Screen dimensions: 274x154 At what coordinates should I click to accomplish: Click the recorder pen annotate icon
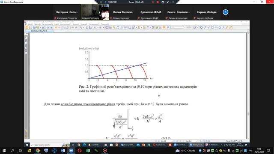coord(167,2)
